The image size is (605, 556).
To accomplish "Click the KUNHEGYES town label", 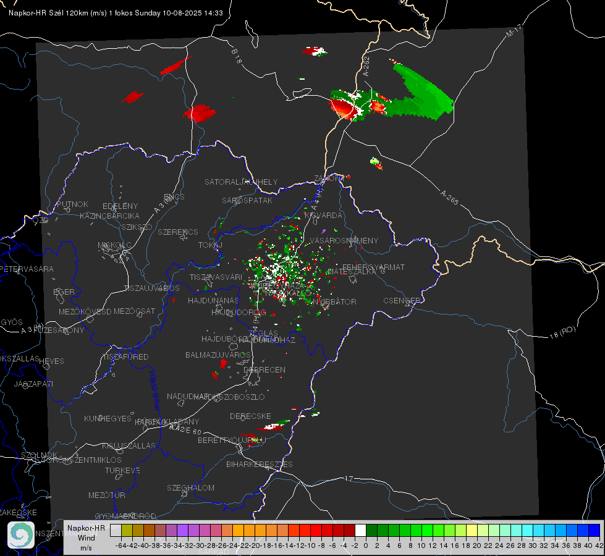I will point(108,419).
